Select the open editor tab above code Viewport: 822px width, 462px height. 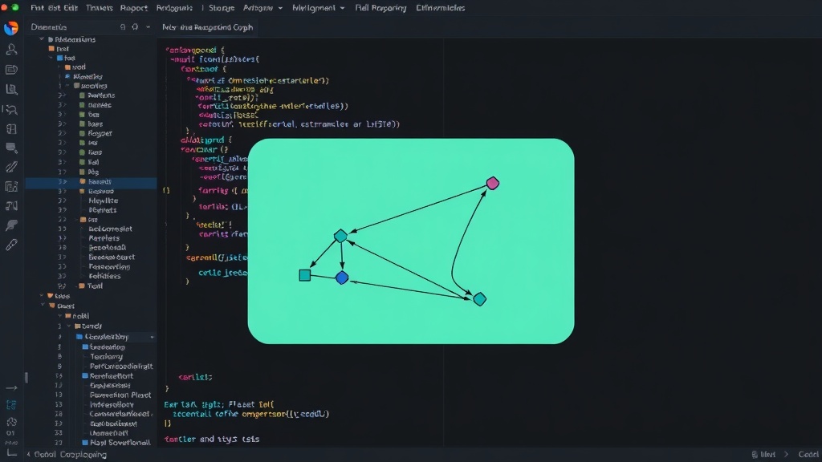tap(208, 27)
